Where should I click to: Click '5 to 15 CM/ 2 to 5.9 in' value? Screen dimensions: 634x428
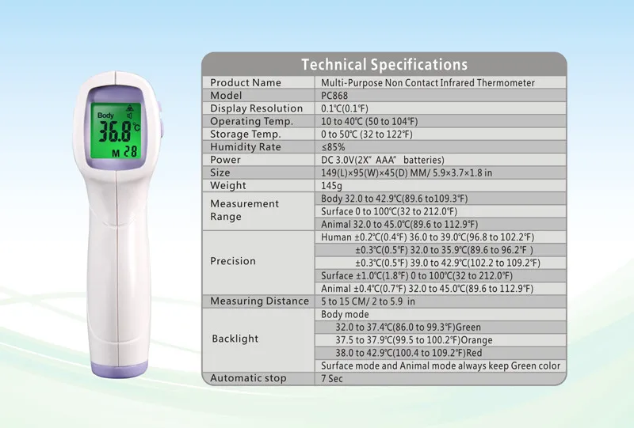[x=368, y=301]
